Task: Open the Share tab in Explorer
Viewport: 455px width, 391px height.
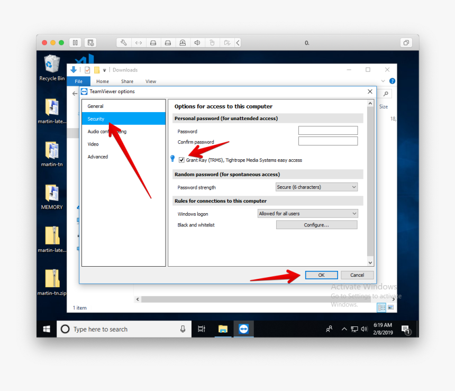Action: coord(127,81)
